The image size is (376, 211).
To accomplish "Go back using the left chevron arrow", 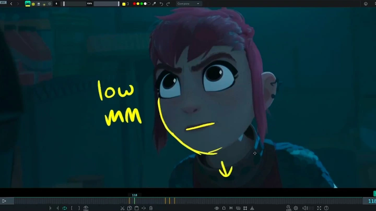I will [x=11, y=4].
